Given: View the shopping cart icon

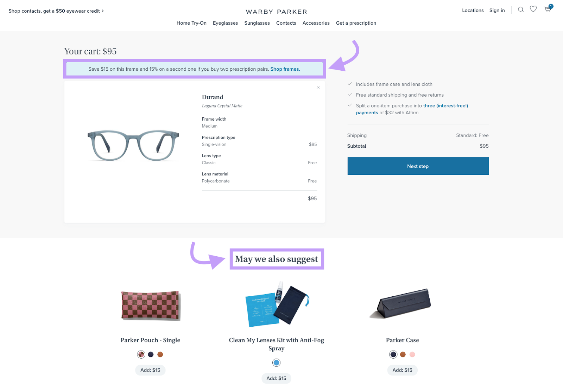Looking at the screenshot, I should [548, 9].
